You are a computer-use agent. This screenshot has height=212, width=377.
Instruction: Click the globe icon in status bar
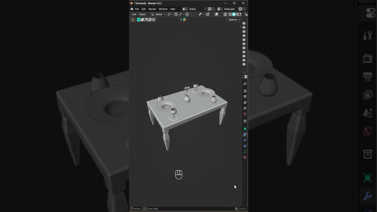[237, 209]
